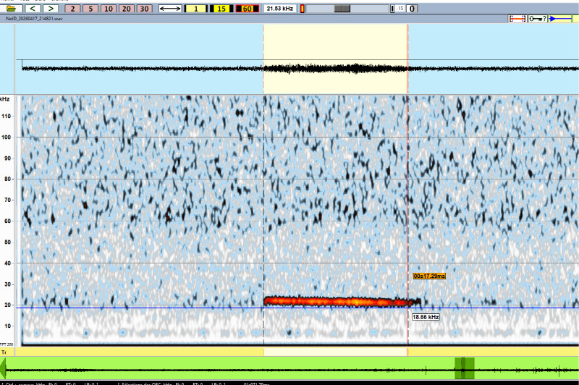The width and height of the screenshot is (579, 385).
Task: Set zoom factor to 2
Action: [x=73, y=9]
